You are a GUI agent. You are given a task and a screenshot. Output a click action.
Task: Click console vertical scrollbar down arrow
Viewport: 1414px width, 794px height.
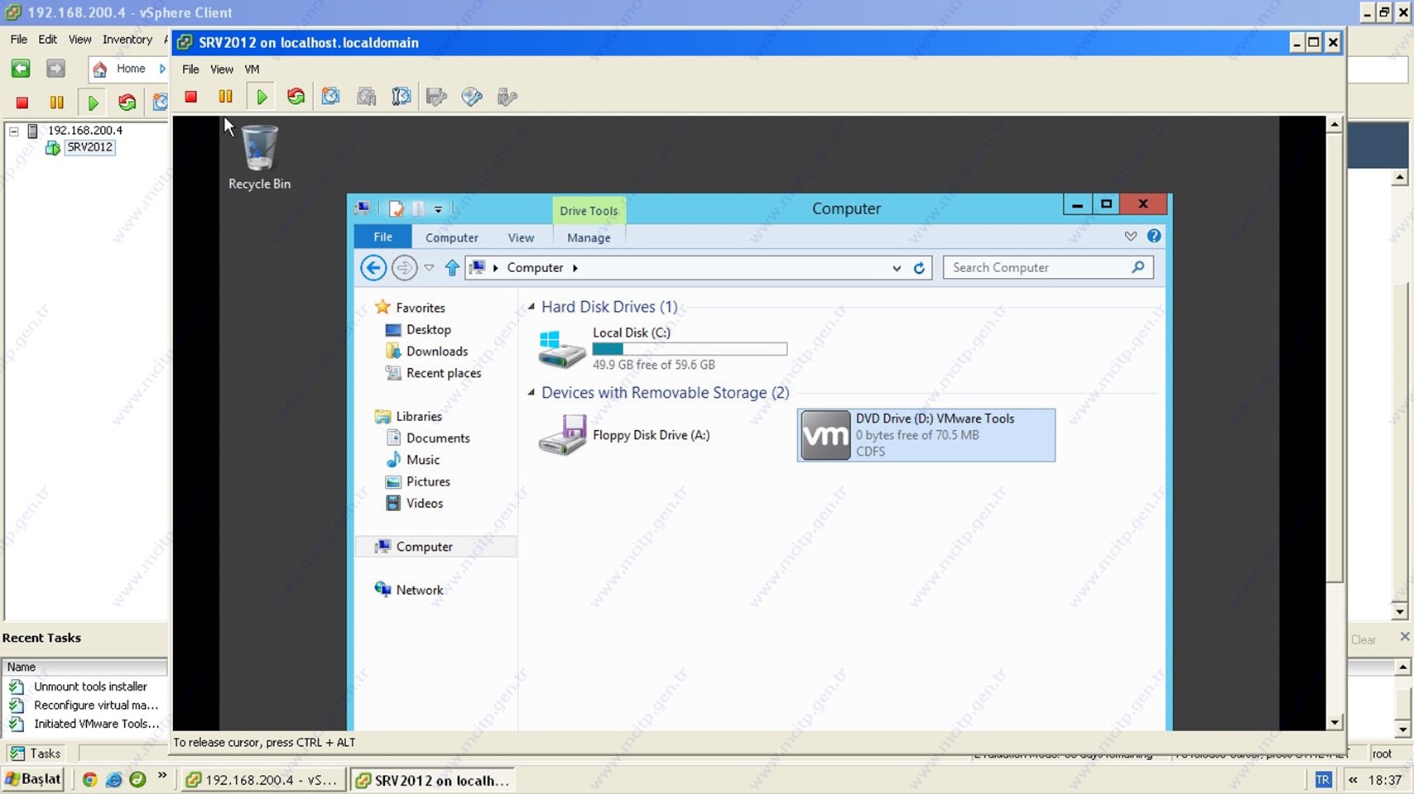click(1334, 722)
